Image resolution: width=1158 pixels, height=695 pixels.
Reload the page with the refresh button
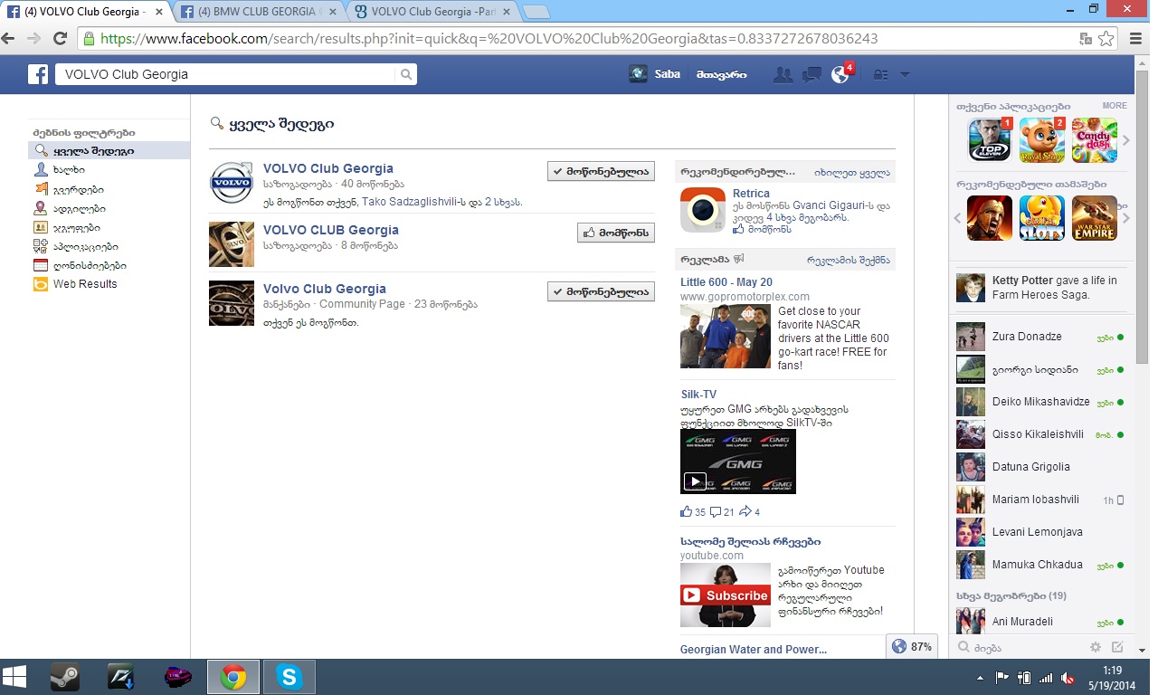(60, 39)
